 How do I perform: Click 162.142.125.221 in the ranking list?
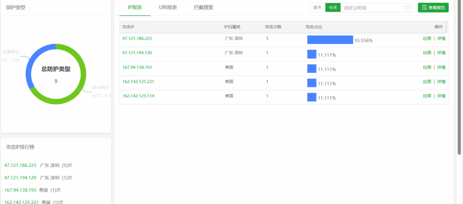tap(21, 202)
